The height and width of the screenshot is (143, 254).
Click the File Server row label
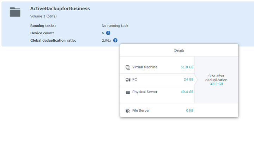coord(141,111)
